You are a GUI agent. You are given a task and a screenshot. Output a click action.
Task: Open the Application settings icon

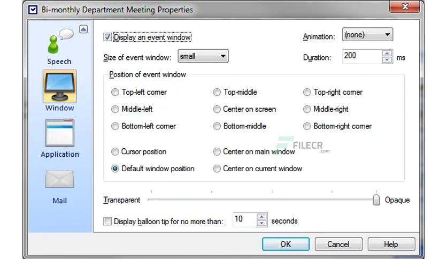coord(59,133)
